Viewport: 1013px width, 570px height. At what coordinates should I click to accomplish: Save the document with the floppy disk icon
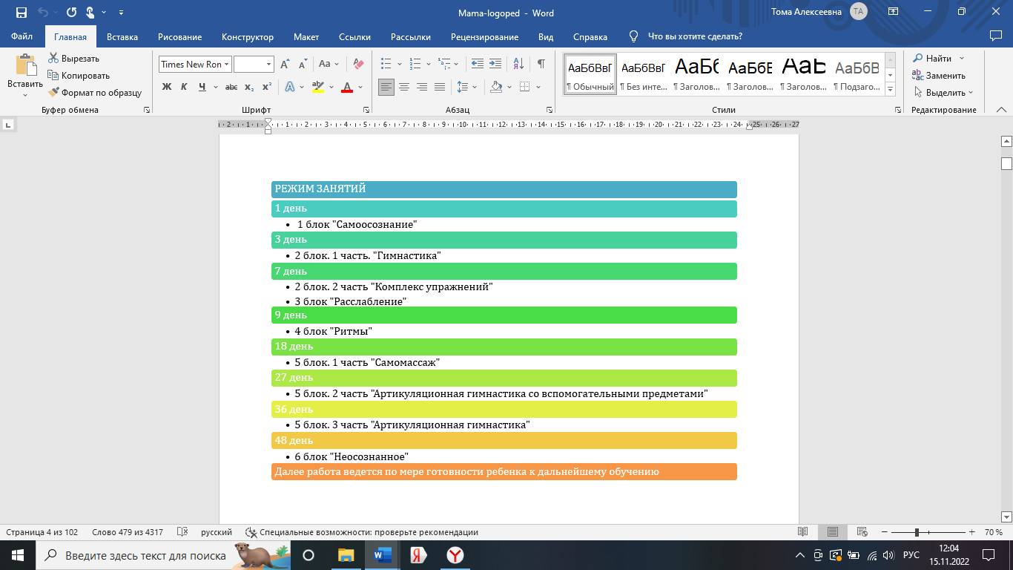tap(21, 12)
